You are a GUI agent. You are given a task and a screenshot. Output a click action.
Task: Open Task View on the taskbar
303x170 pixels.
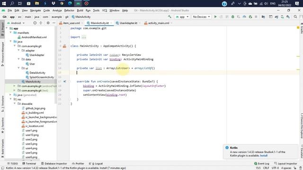pyautogui.click(x=20, y=3)
